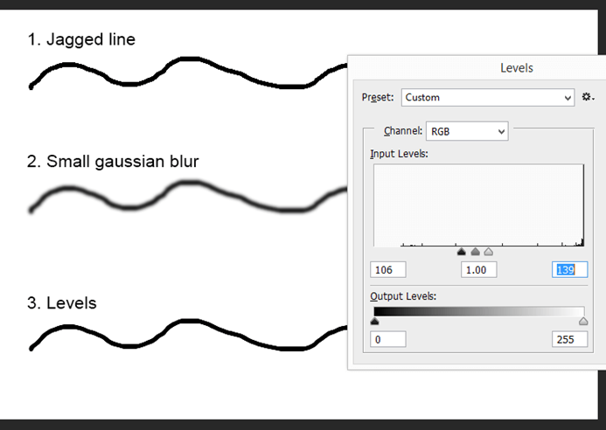Open the Preset dropdown showing Custom
The image size is (606, 430).
[487, 97]
